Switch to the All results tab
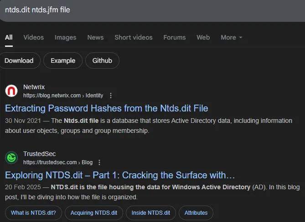The image size is (305, 222). pyautogui.click(x=9, y=37)
